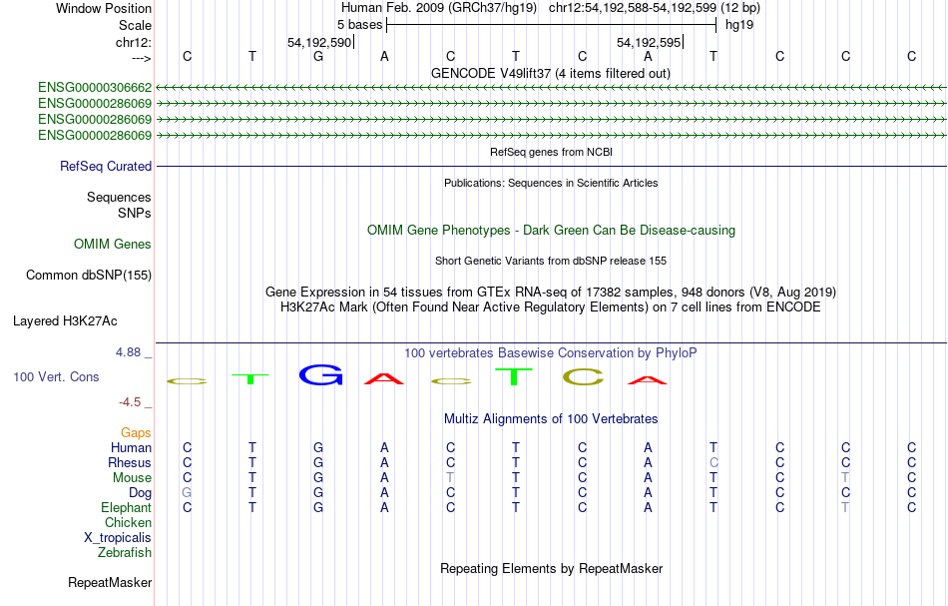Click the reverse-strand arrow ---> label

[142, 58]
